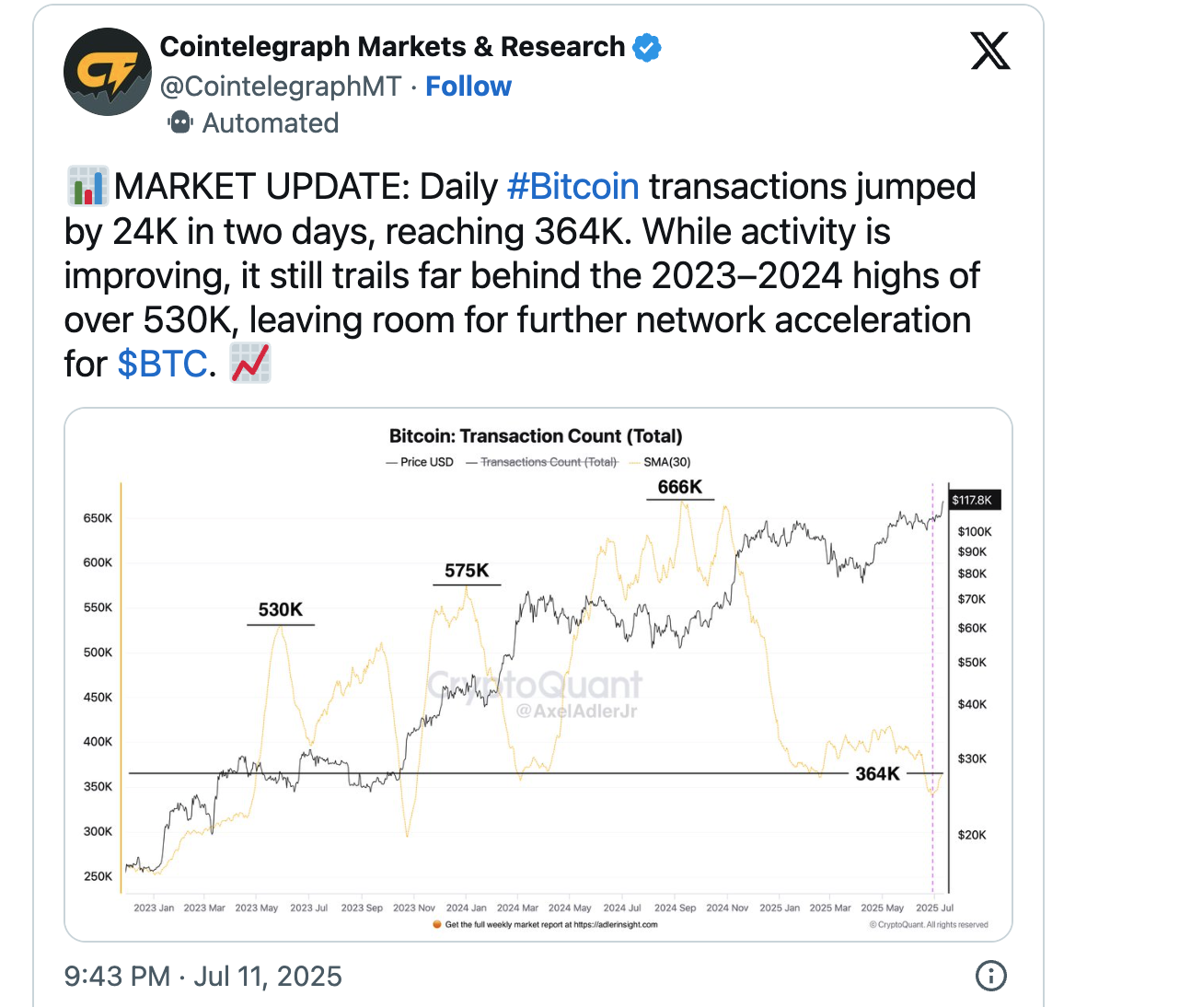Click the 666K peak annotation
This screenshot has height=1007, width=1191.
(679, 487)
